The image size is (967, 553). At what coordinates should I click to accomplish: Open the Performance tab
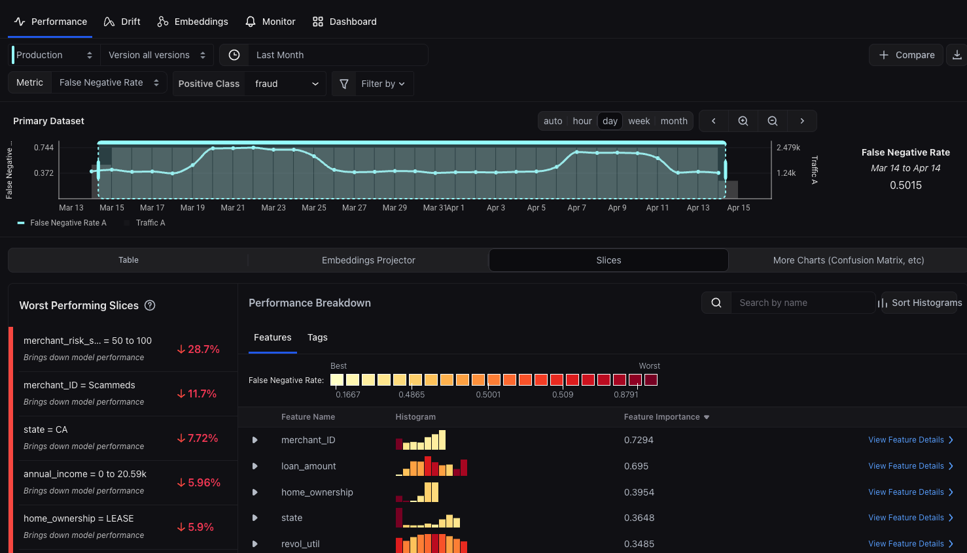[x=50, y=22]
